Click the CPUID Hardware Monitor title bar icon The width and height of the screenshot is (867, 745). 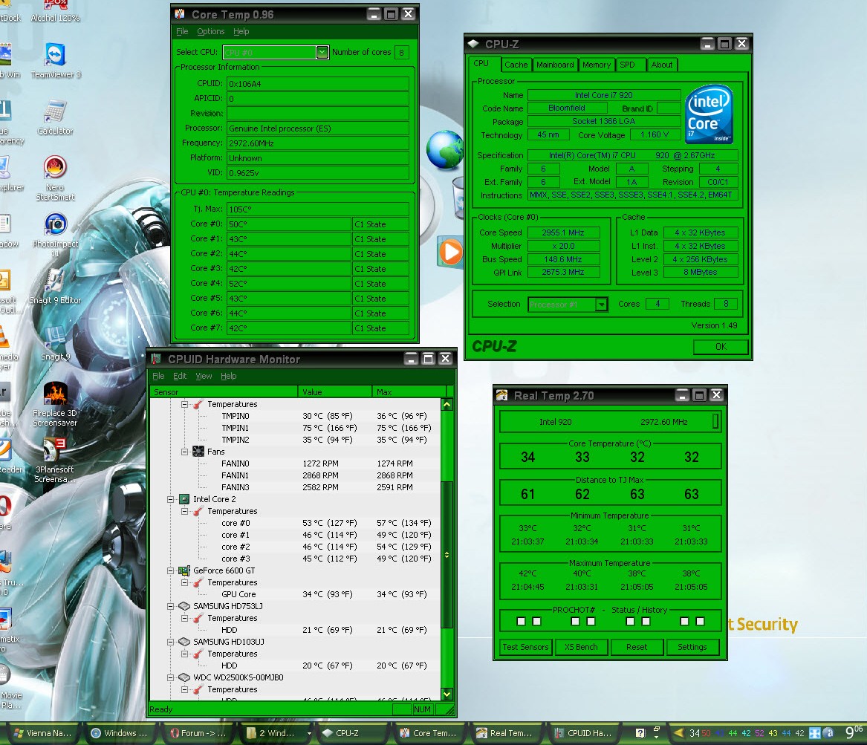pyautogui.click(x=156, y=359)
